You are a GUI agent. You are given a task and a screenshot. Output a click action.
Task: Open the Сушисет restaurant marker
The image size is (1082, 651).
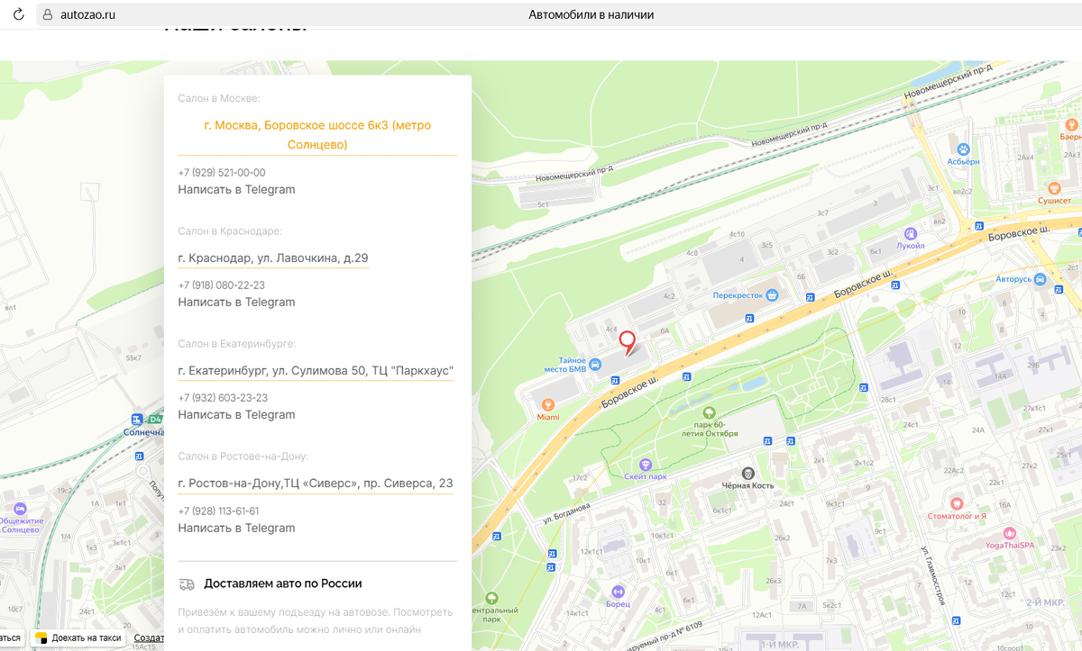pos(1054,187)
